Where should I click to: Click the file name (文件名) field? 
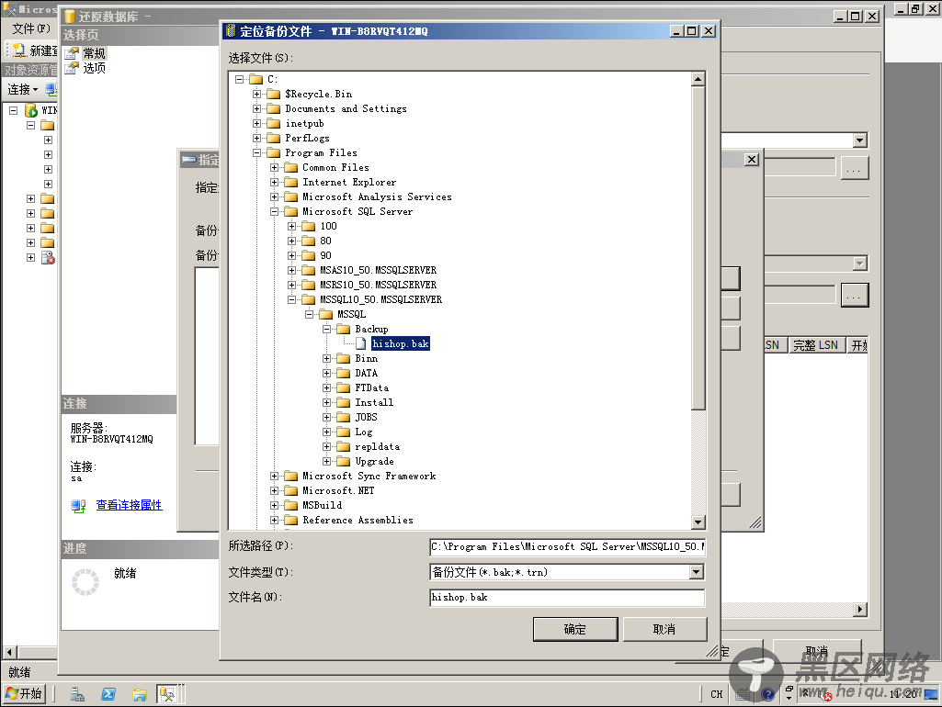[x=567, y=597]
